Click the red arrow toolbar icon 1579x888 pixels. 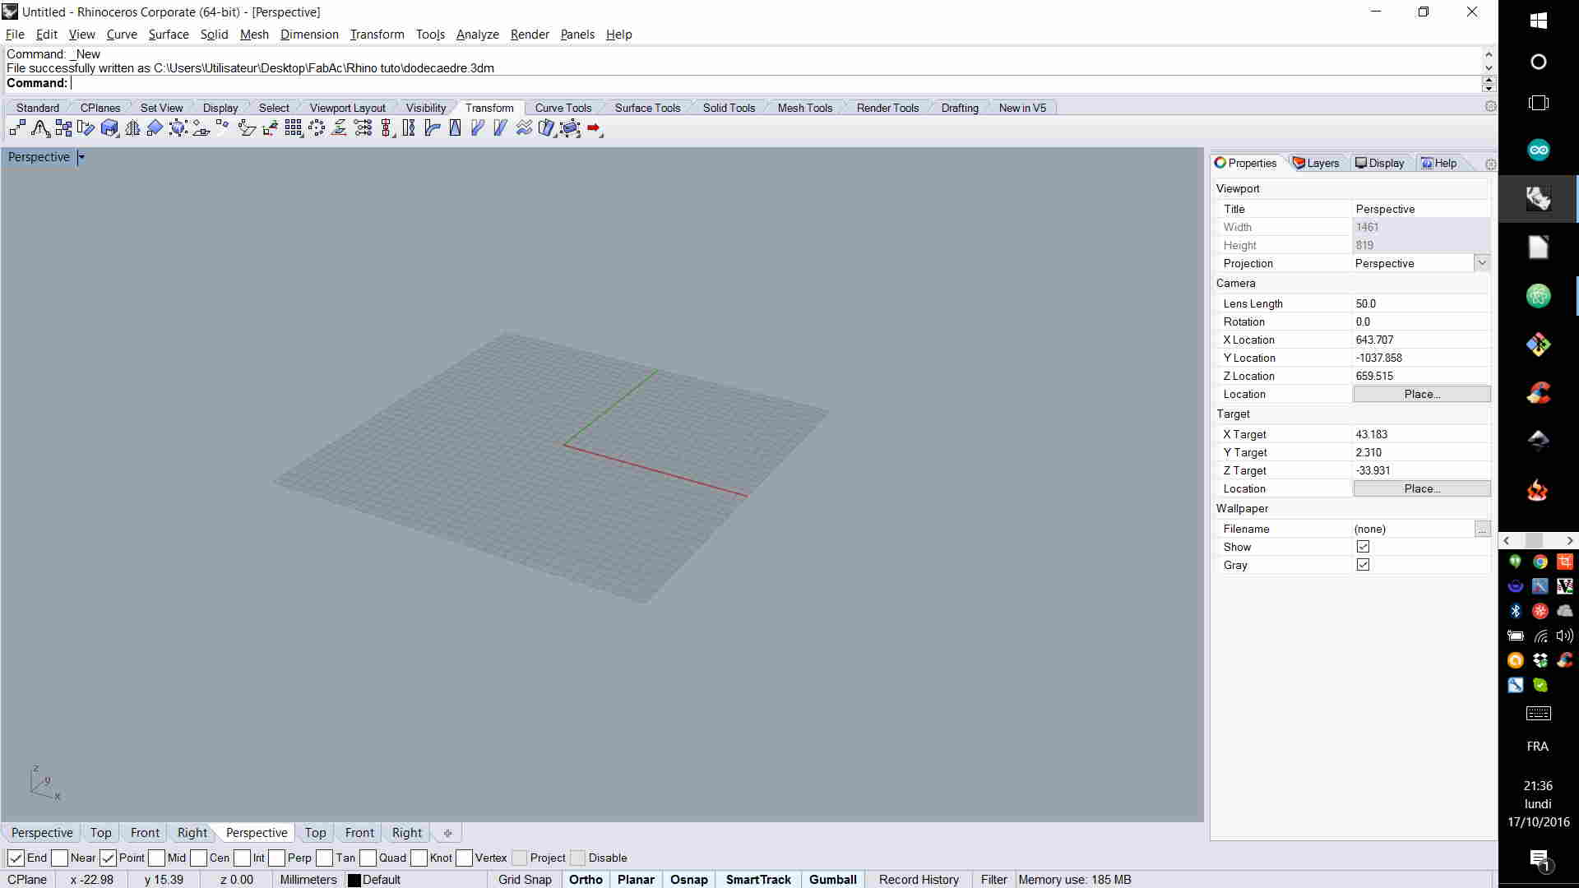coord(594,128)
